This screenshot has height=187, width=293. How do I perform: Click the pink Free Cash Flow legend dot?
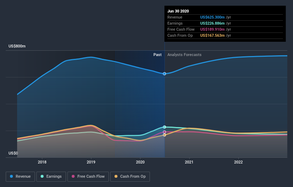(73, 176)
